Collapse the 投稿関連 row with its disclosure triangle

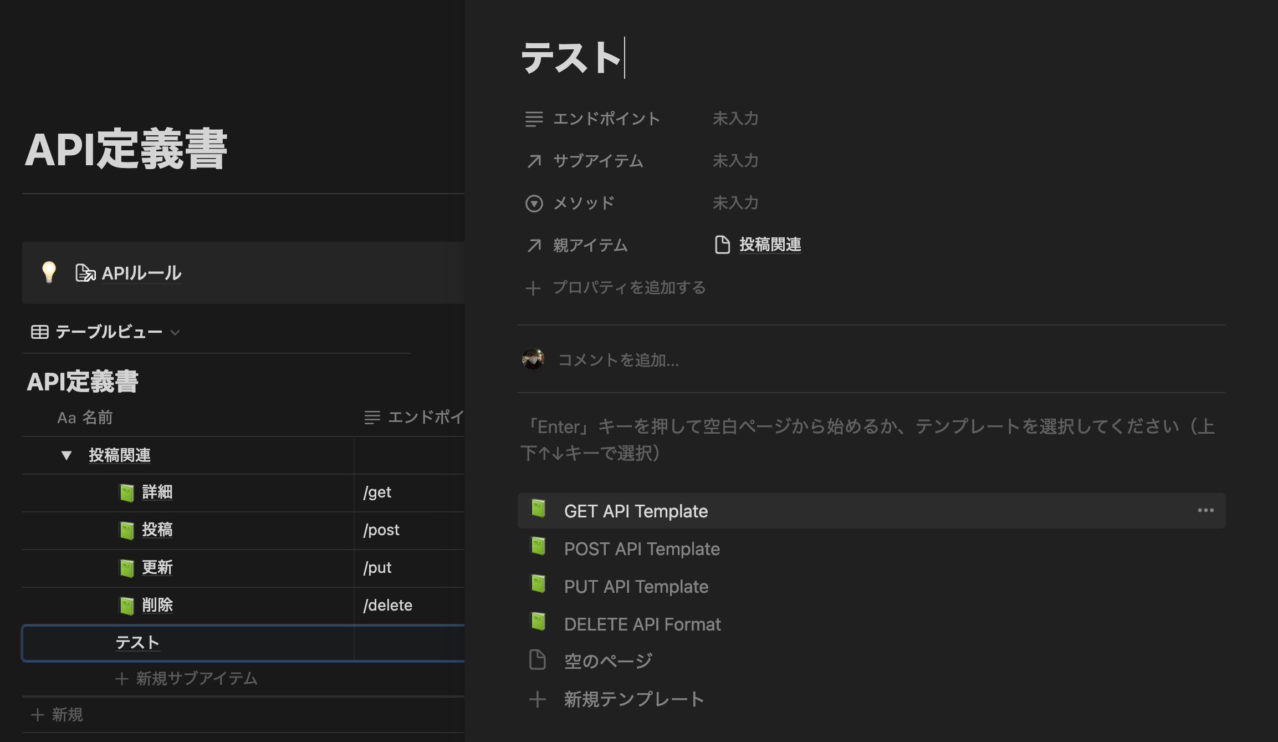click(x=67, y=455)
